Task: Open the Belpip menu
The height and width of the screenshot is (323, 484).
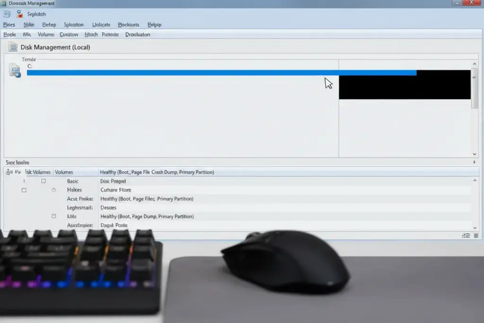Action: (x=154, y=25)
